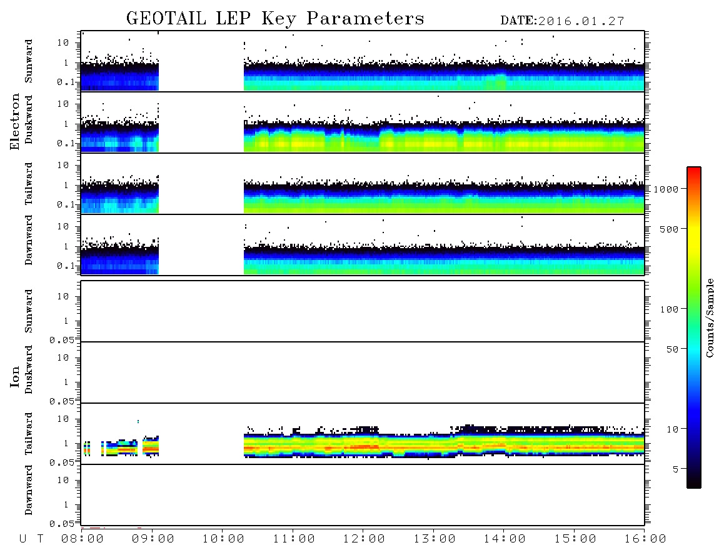Click the Electron group axis label
This screenshot has height=550, width=714.
click(x=15, y=122)
